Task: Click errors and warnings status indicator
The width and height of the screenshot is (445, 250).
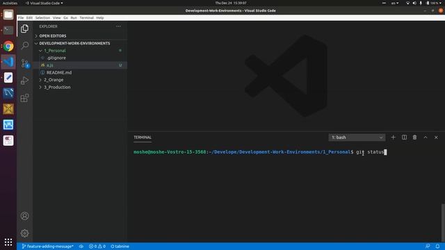Action: point(97,247)
